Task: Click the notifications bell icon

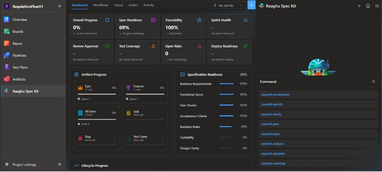Action: coord(368,6)
